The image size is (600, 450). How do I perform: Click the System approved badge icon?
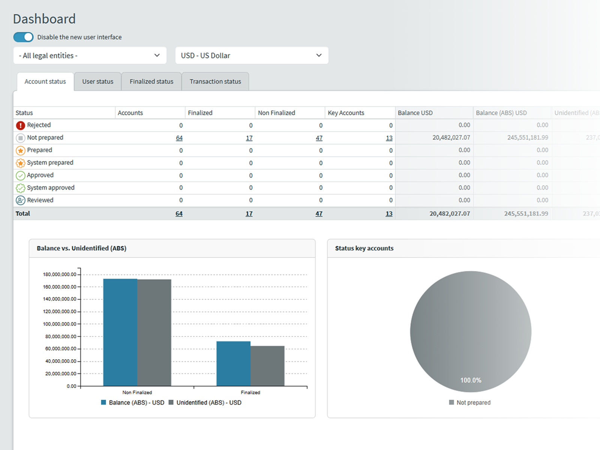tap(20, 188)
